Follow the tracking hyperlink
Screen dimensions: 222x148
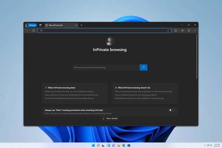(145, 95)
